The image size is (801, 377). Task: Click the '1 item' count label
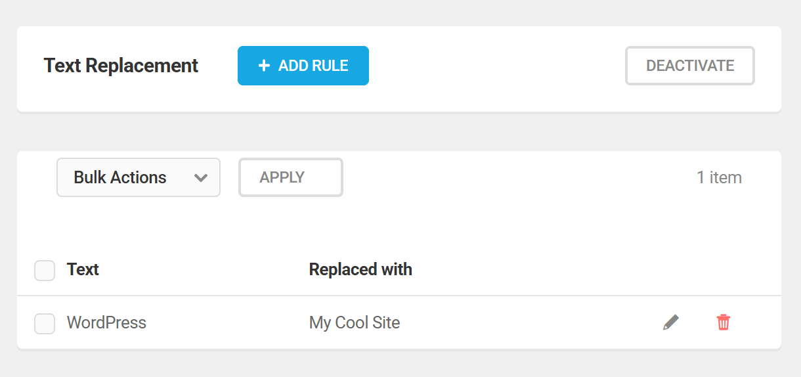tap(719, 177)
